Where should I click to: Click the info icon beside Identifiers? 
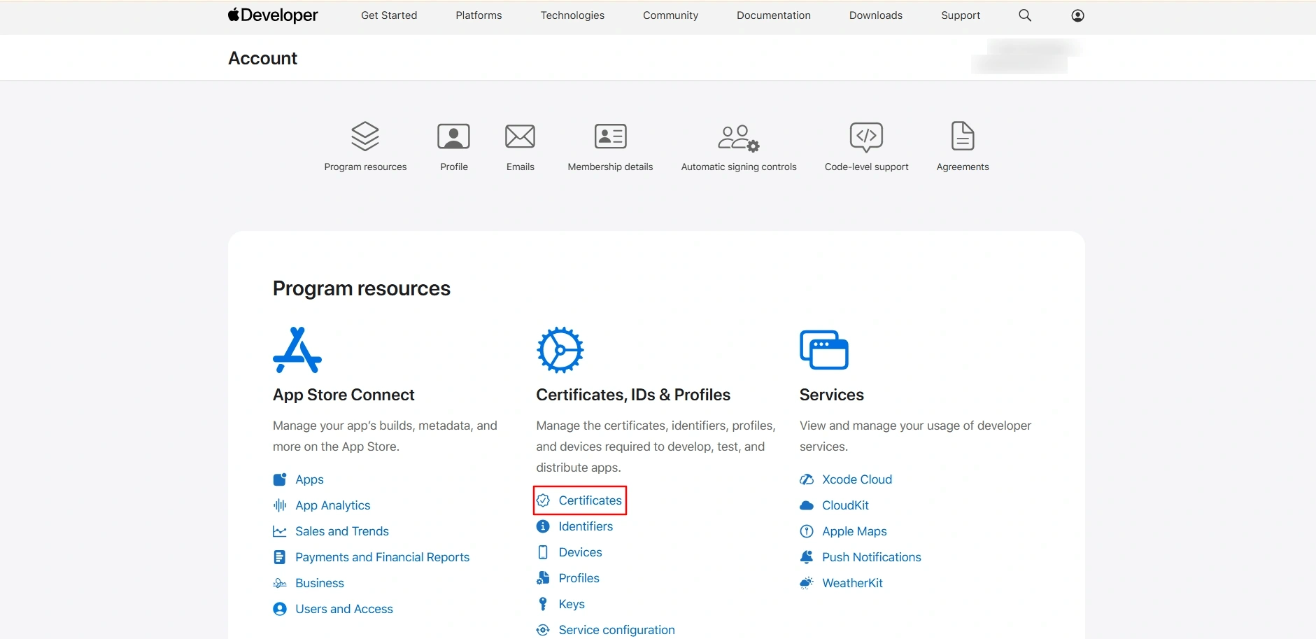point(543,526)
